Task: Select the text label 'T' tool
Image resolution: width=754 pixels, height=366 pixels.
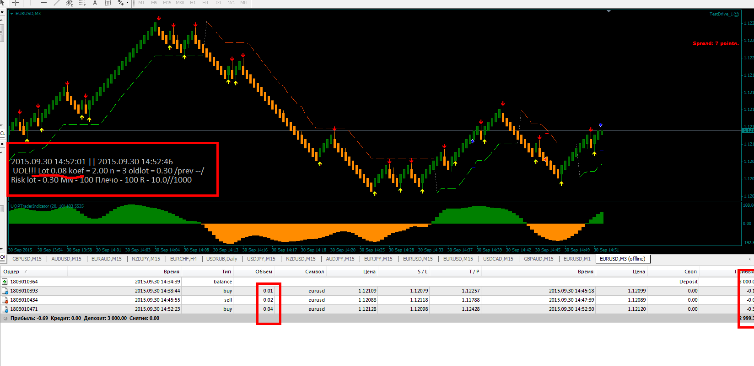Action: [108, 2]
